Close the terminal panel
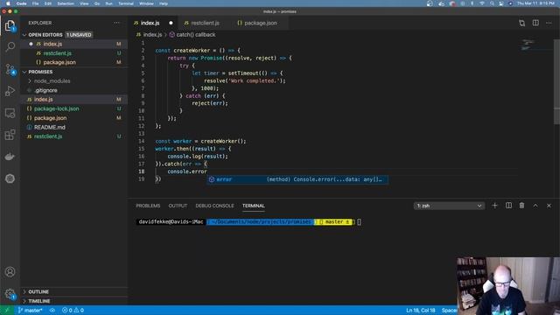560x315 pixels. (549, 206)
